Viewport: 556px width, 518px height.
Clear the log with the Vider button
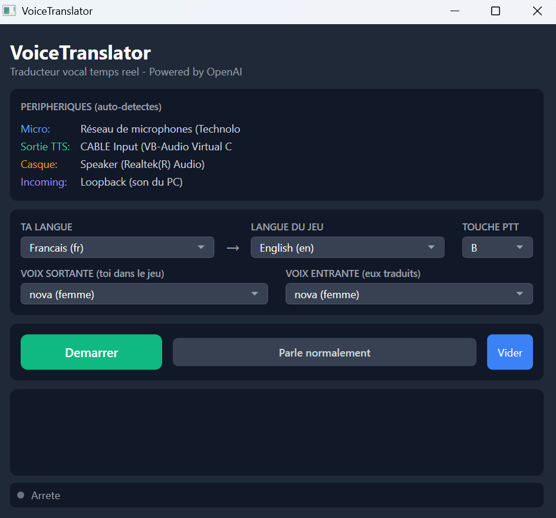[x=509, y=352]
